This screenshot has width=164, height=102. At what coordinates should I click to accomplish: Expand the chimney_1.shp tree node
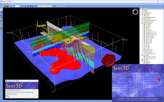tap(143, 39)
